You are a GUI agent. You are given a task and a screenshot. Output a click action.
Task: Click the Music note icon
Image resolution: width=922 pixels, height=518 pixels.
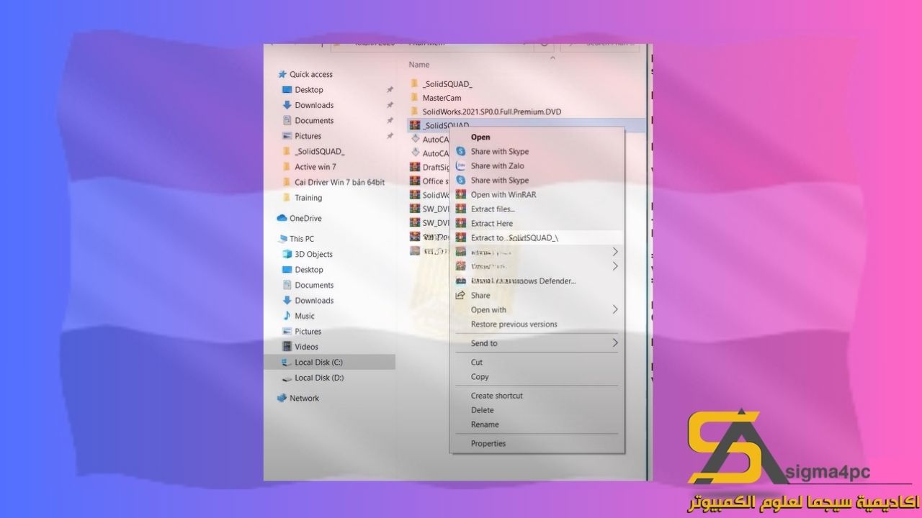tap(287, 316)
